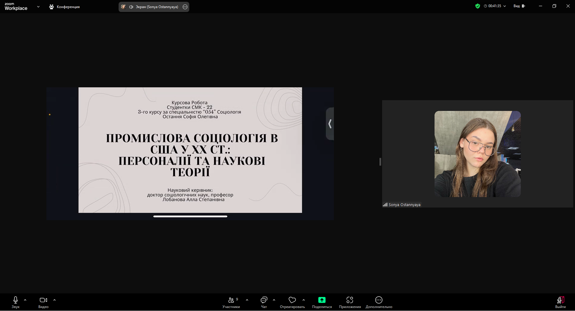Click Остання Софія Олегівна text on slide
The width and height of the screenshot is (575, 311).
click(x=190, y=117)
